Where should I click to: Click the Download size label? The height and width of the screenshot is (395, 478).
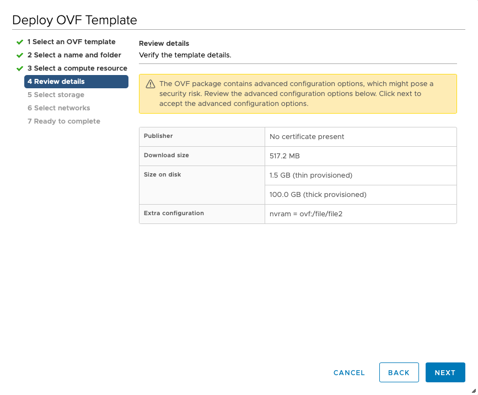166,155
